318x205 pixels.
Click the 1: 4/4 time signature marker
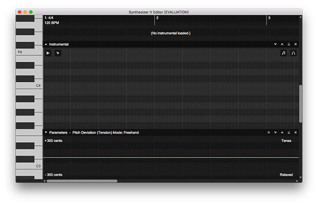click(49, 18)
